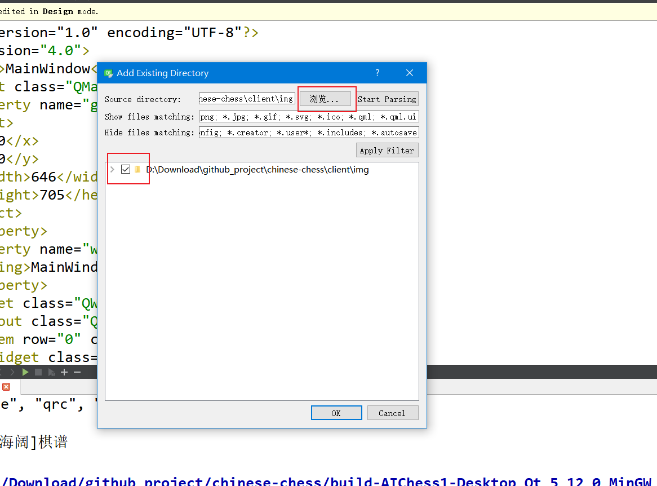Click the encoding="UTF-8" text in editor
The image size is (657, 486).
[174, 32]
